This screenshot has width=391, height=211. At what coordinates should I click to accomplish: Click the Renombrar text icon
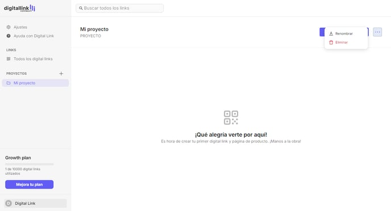331,33
